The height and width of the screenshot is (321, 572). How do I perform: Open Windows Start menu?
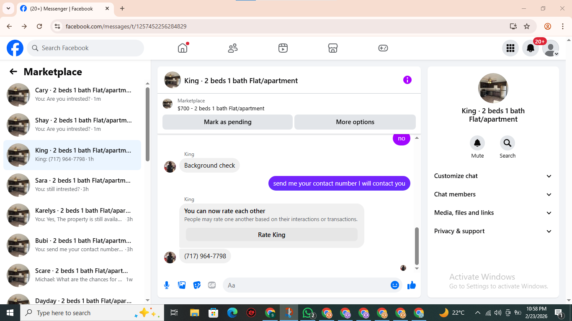(x=10, y=313)
